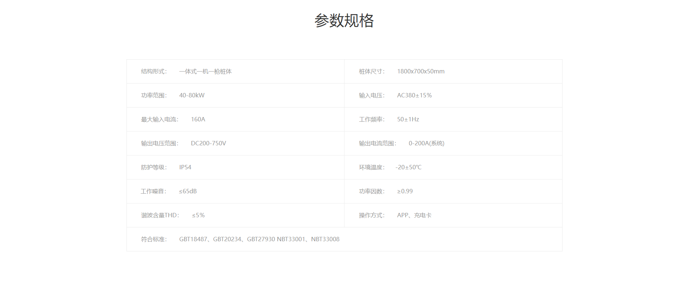The height and width of the screenshot is (299, 689).
Task: Click the ≤5% harmonic value
Action: point(198,215)
